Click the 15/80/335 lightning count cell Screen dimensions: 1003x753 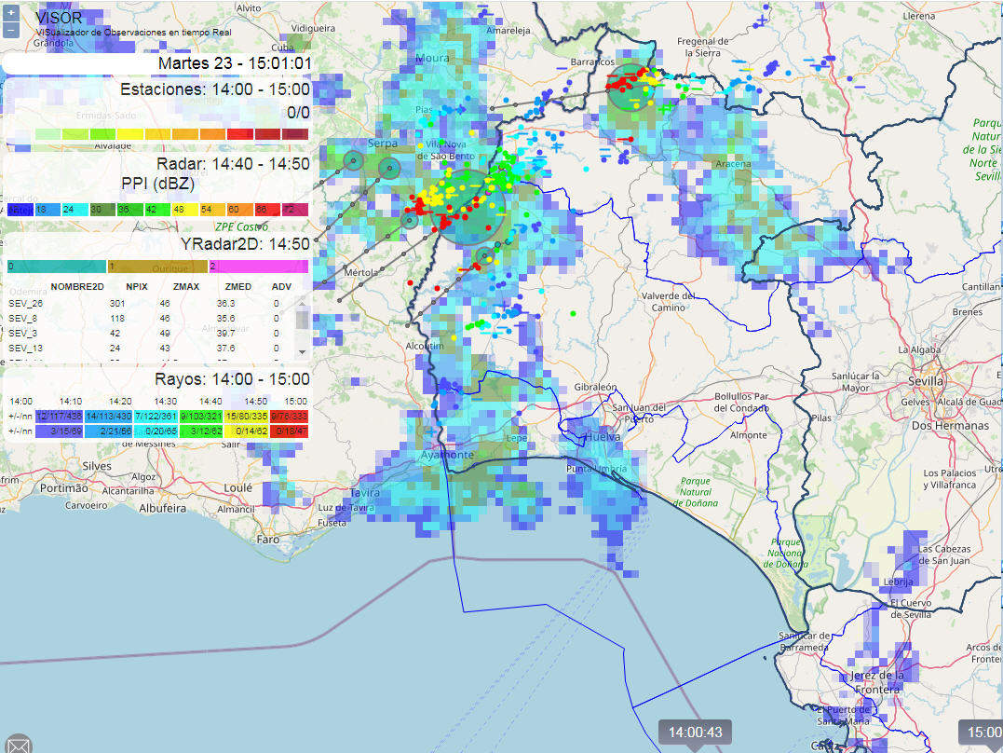246,417
